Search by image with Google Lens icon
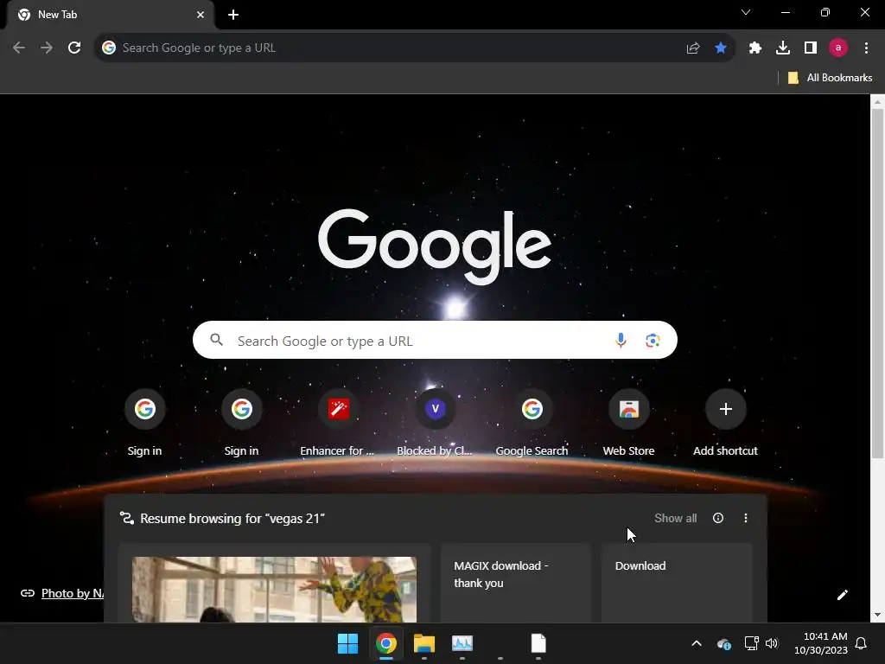 pyautogui.click(x=653, y=341)
